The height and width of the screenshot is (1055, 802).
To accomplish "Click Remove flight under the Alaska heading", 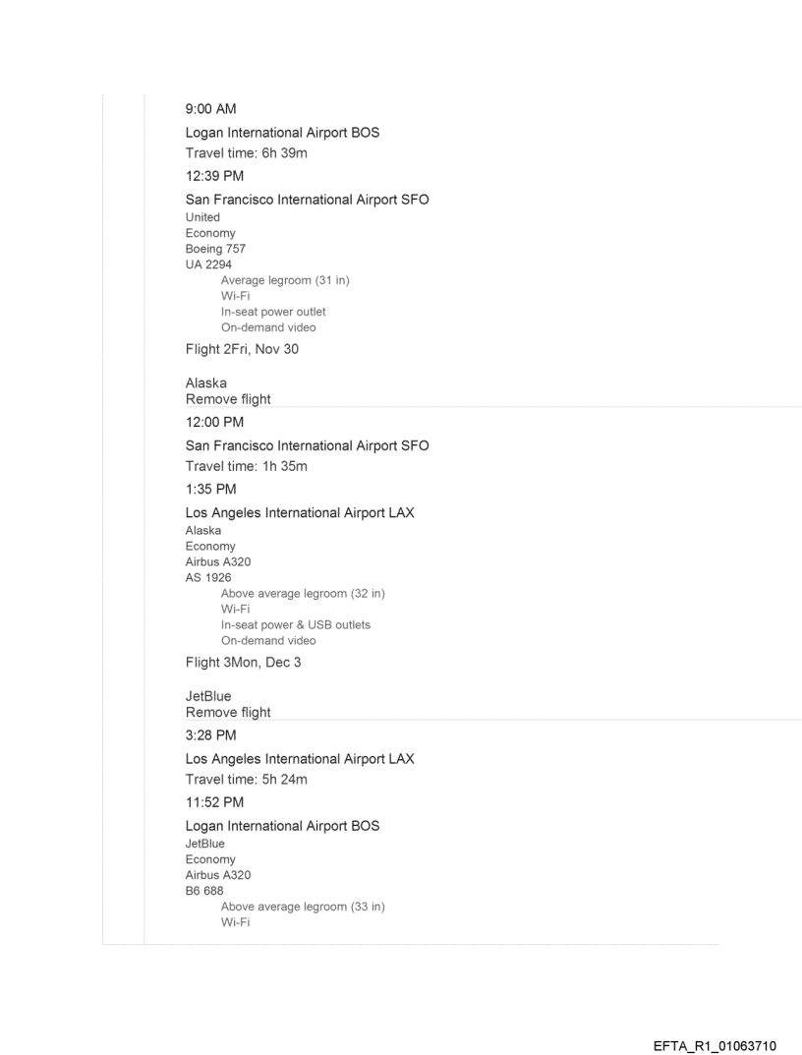I will (228, 399).
